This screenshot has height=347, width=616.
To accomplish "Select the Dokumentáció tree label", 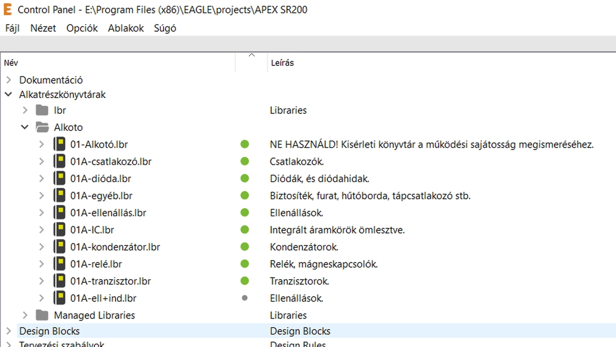I will click(x=51, y=80).
